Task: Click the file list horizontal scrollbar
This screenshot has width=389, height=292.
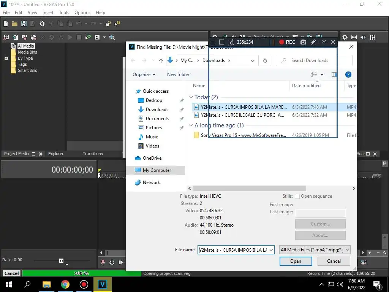Action: pos(249,189)
